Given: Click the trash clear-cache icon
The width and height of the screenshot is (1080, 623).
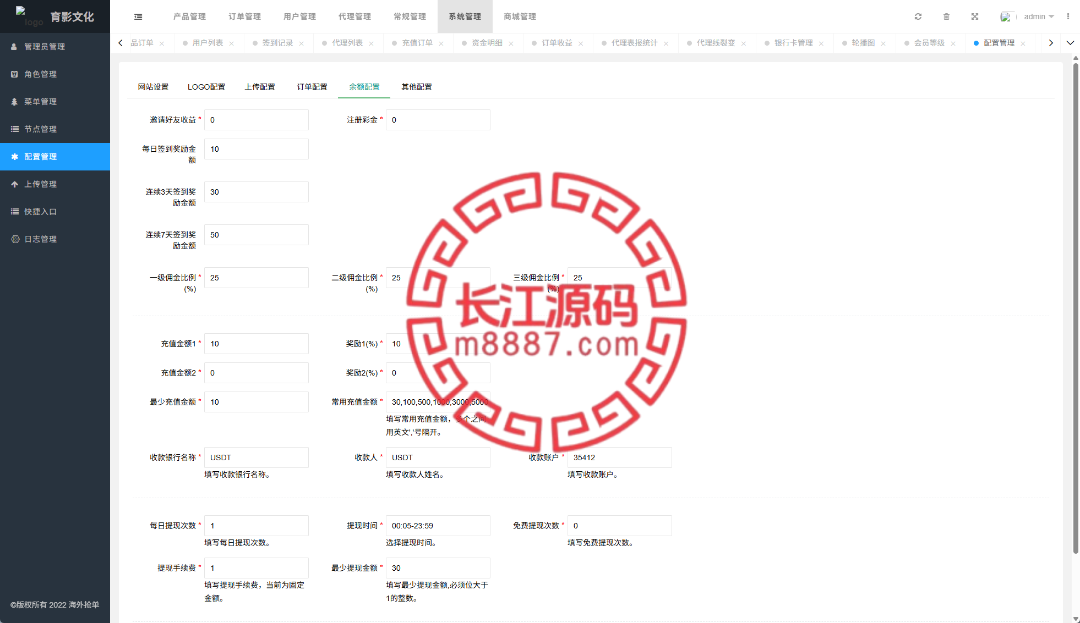Looking at the screenshot, I should (946, 16).
